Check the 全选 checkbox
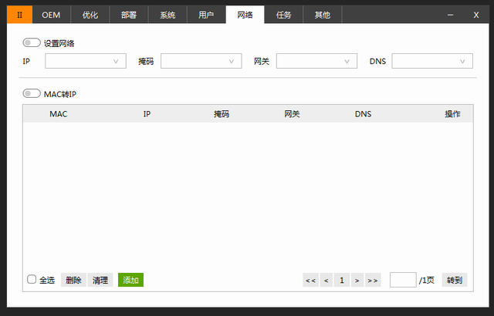This screenshot has height=316, width=494. click(x=32, y=279)
